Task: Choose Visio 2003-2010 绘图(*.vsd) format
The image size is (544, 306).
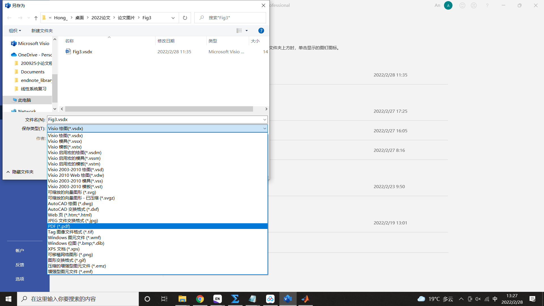Action: [x=157, y=169]
